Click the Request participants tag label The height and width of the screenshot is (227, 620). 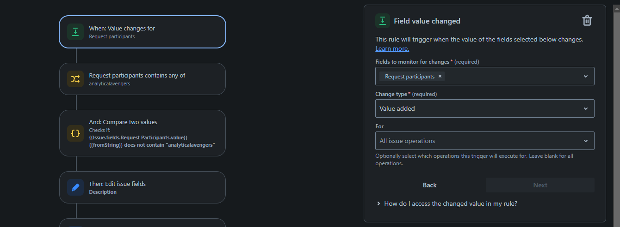coord(409,77)
